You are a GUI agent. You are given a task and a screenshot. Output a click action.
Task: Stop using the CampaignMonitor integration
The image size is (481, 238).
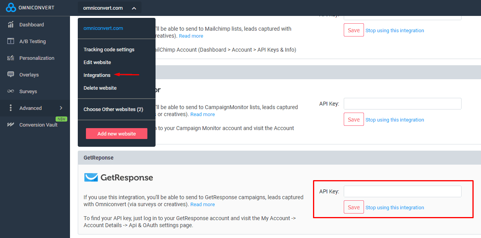395,120
